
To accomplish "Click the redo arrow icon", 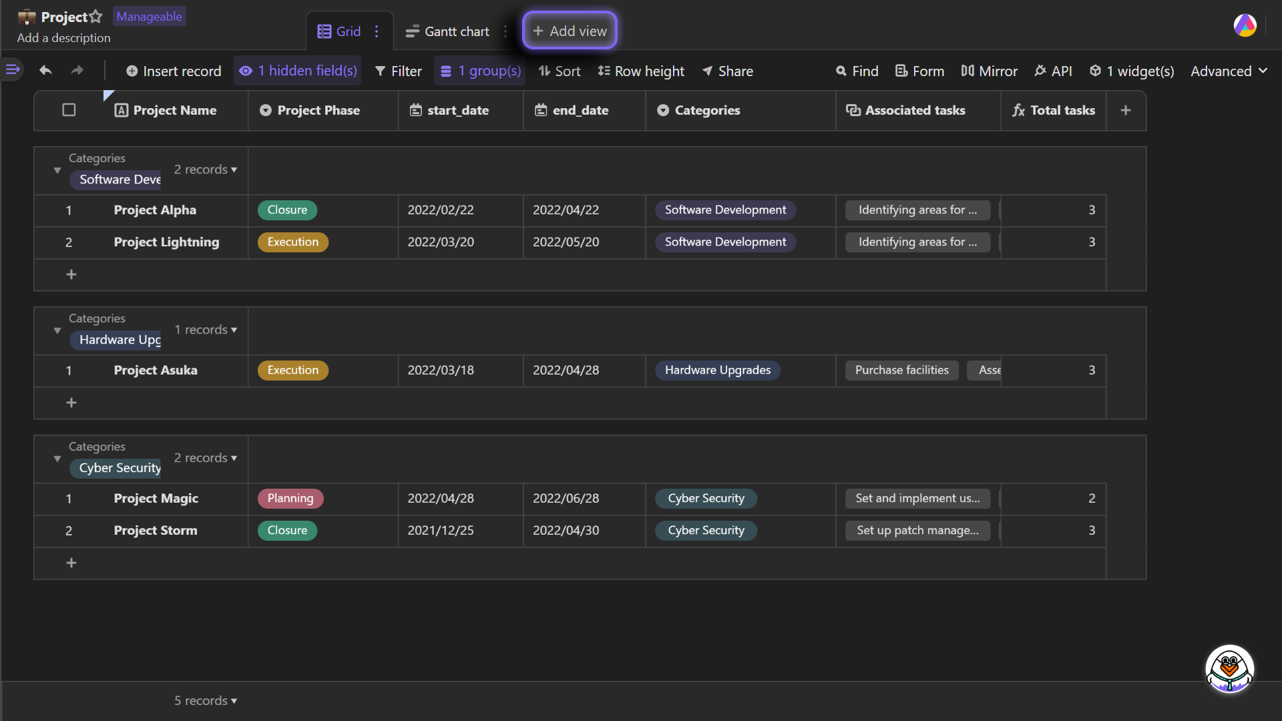I will [x=77, y=70].
